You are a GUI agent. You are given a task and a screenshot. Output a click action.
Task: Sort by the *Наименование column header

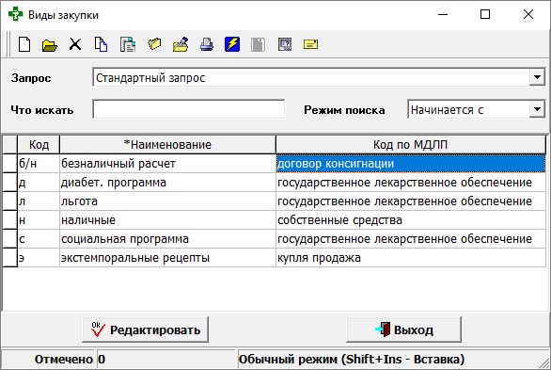167,145
